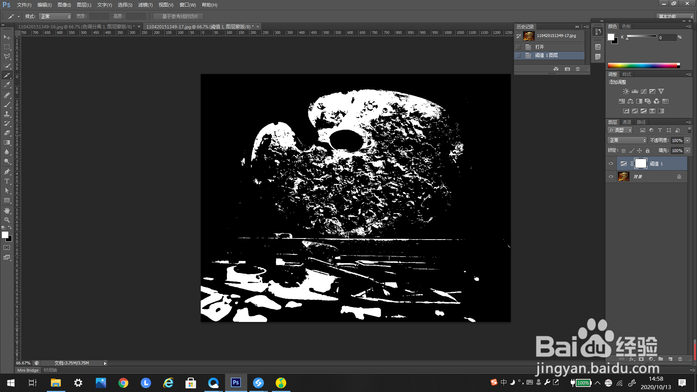This screenshot has width=697, height=392.
Task: Click the delete layer trash icon
Action: (x=680, y=359)
